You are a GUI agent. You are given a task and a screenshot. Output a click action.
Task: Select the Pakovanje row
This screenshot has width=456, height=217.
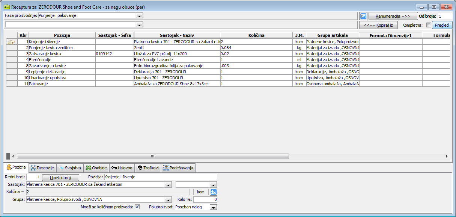coord(62,84)
